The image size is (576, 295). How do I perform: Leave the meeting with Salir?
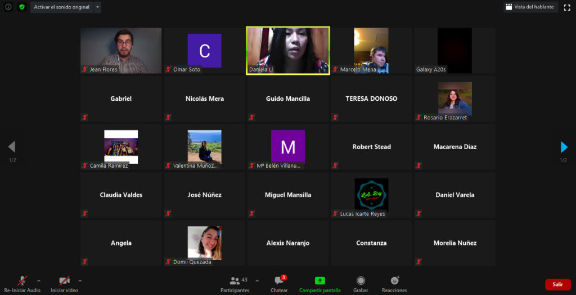point(557,284)
